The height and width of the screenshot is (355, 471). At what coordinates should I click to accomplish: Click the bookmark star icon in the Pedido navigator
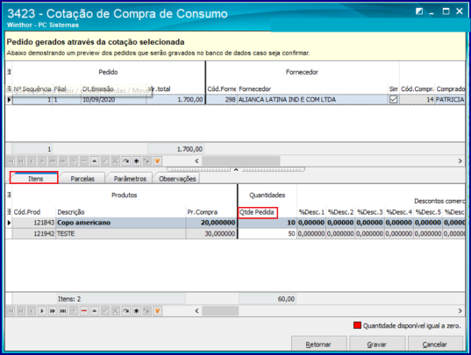pyautogui.click(x=136, y=161)
